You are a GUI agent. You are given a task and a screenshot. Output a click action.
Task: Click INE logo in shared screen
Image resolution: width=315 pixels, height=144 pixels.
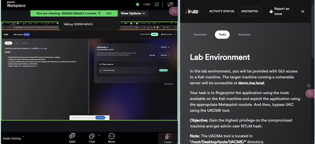(x=6, y=34)
